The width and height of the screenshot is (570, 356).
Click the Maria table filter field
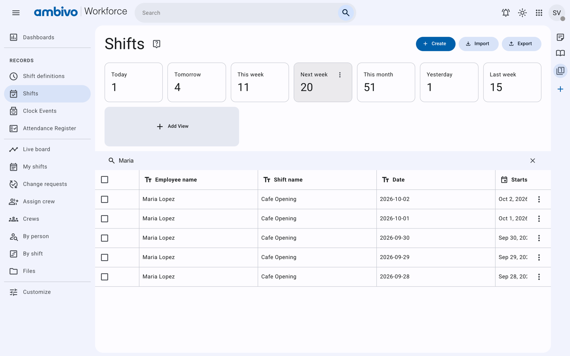click(x=321, y=161)
